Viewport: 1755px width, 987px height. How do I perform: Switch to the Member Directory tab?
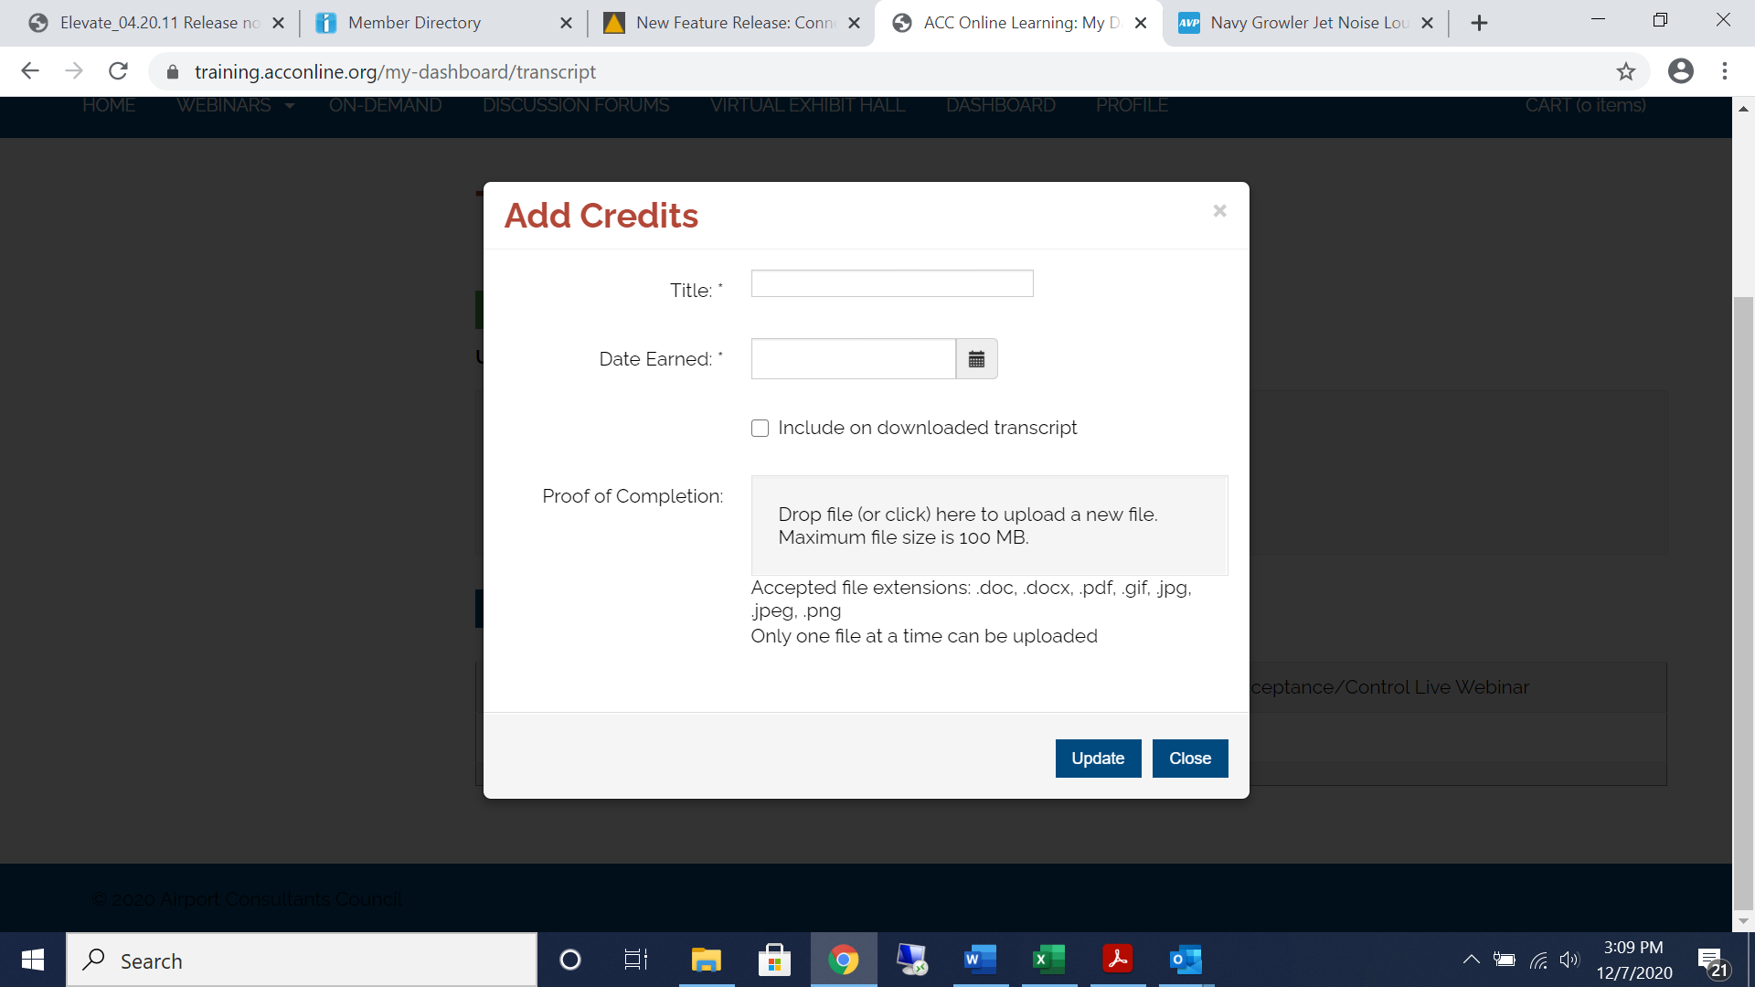tap(414, 23)
